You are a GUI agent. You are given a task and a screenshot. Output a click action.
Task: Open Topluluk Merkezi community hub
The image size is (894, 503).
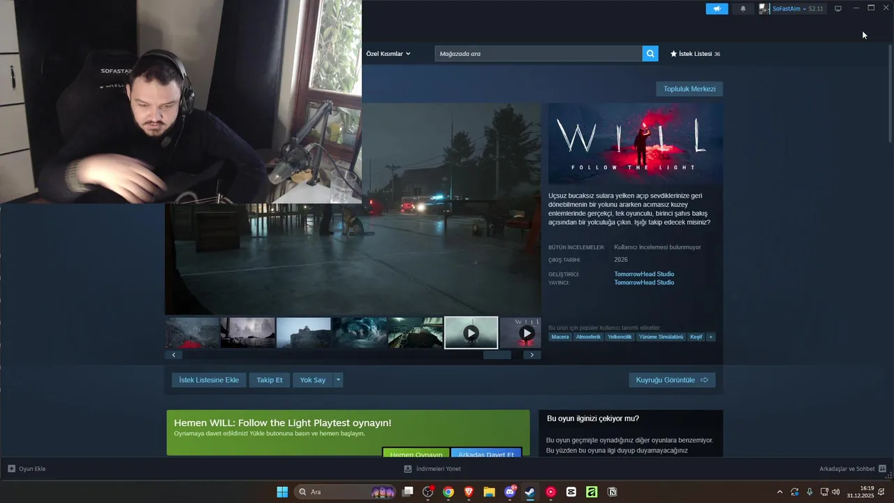tap(689, 89)
